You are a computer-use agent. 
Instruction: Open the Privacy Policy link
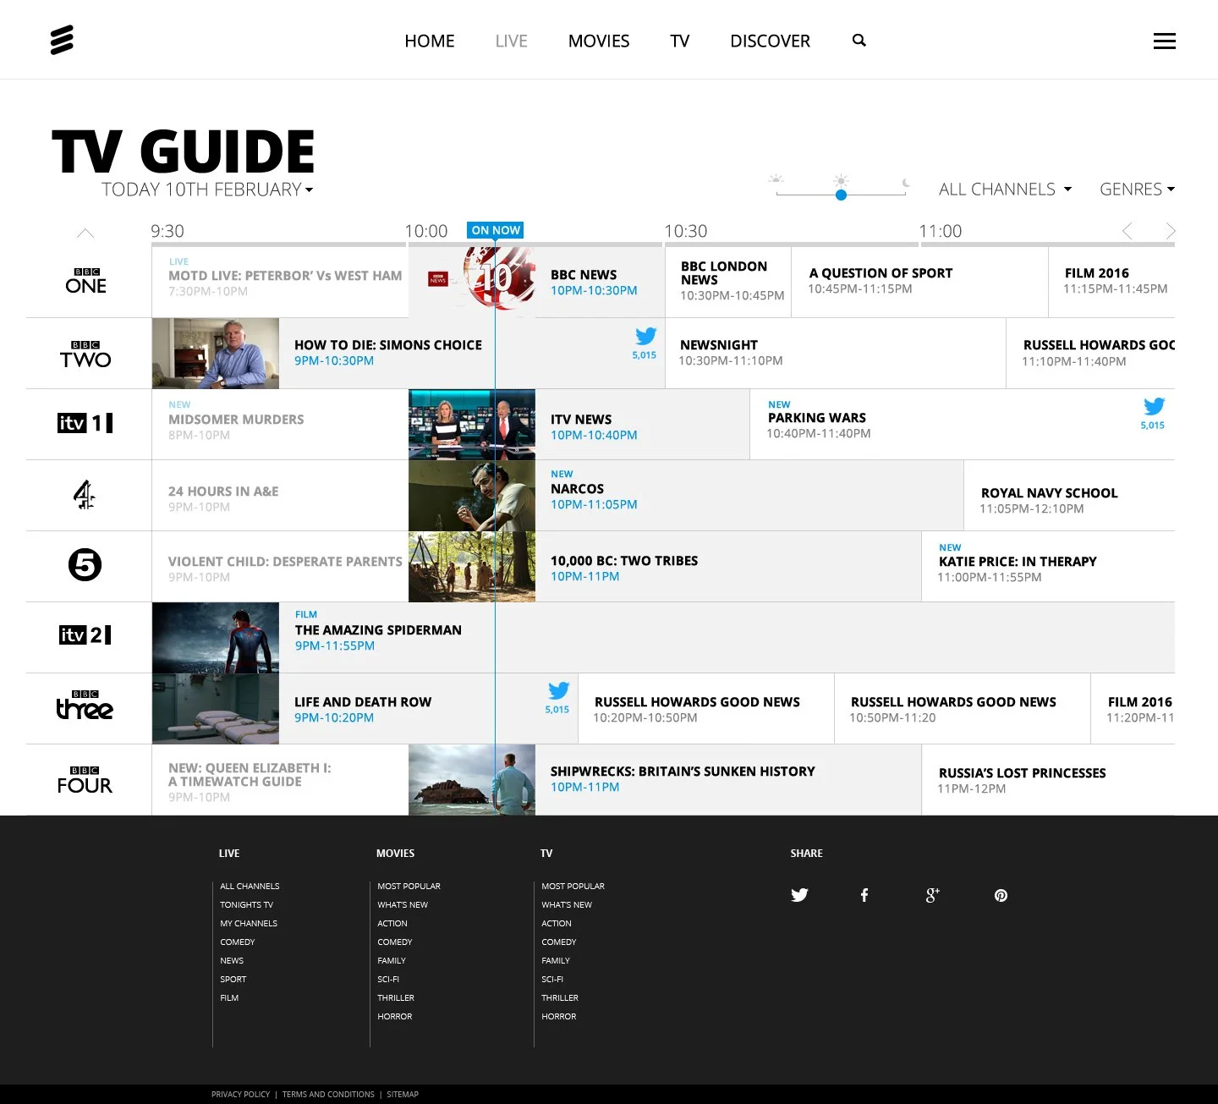click(x=241, y=1094)
